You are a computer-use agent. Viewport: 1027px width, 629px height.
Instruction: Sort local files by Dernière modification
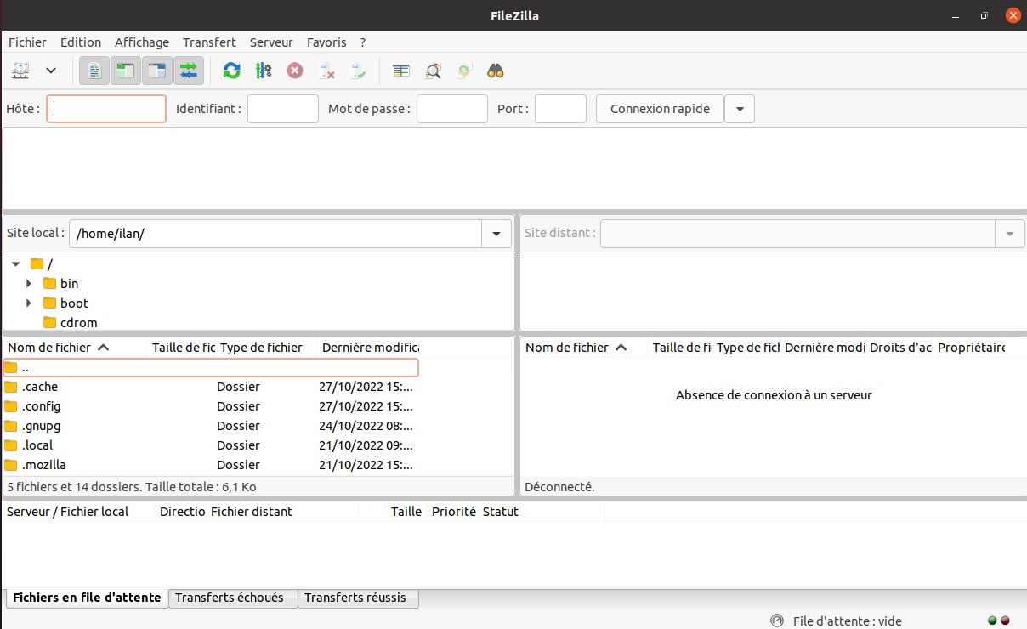pos(369,348)
